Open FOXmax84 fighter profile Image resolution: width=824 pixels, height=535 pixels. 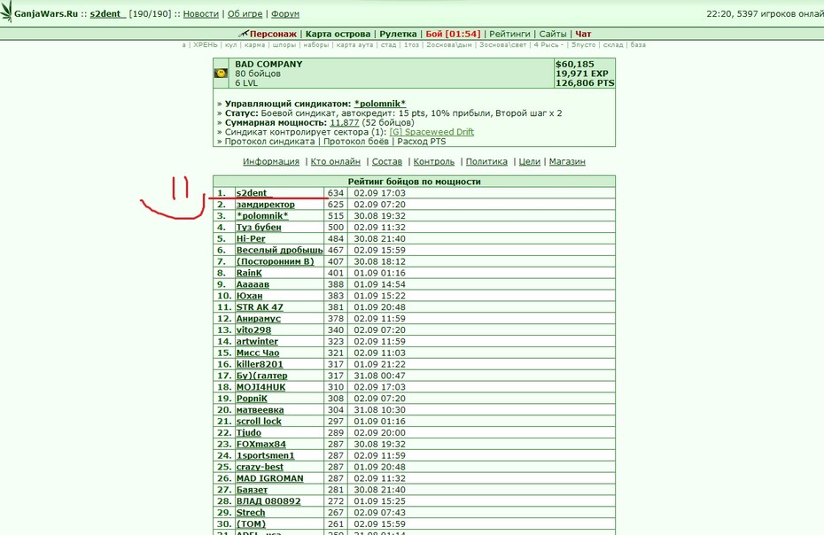pos(260,444)
